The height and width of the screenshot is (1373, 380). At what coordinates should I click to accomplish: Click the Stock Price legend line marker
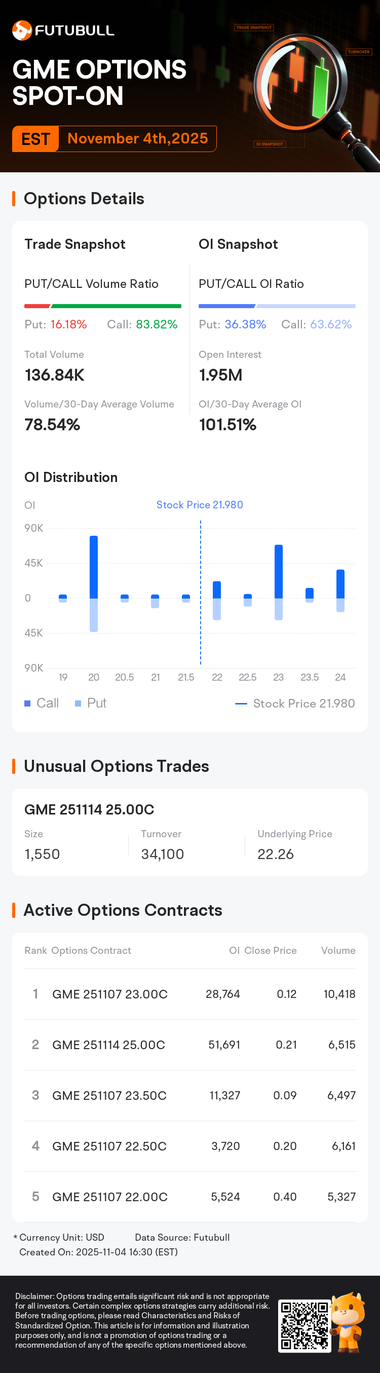[x=241, y=703]
